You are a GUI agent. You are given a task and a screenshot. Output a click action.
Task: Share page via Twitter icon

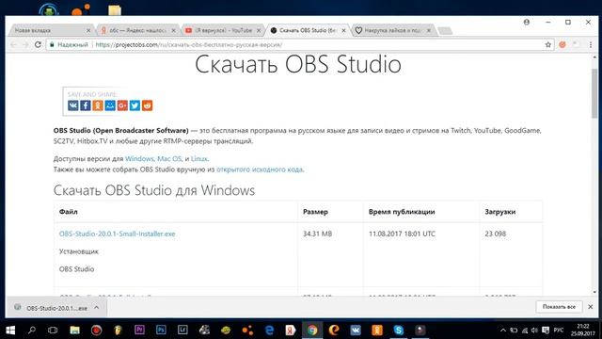click(x=135, y=105)
